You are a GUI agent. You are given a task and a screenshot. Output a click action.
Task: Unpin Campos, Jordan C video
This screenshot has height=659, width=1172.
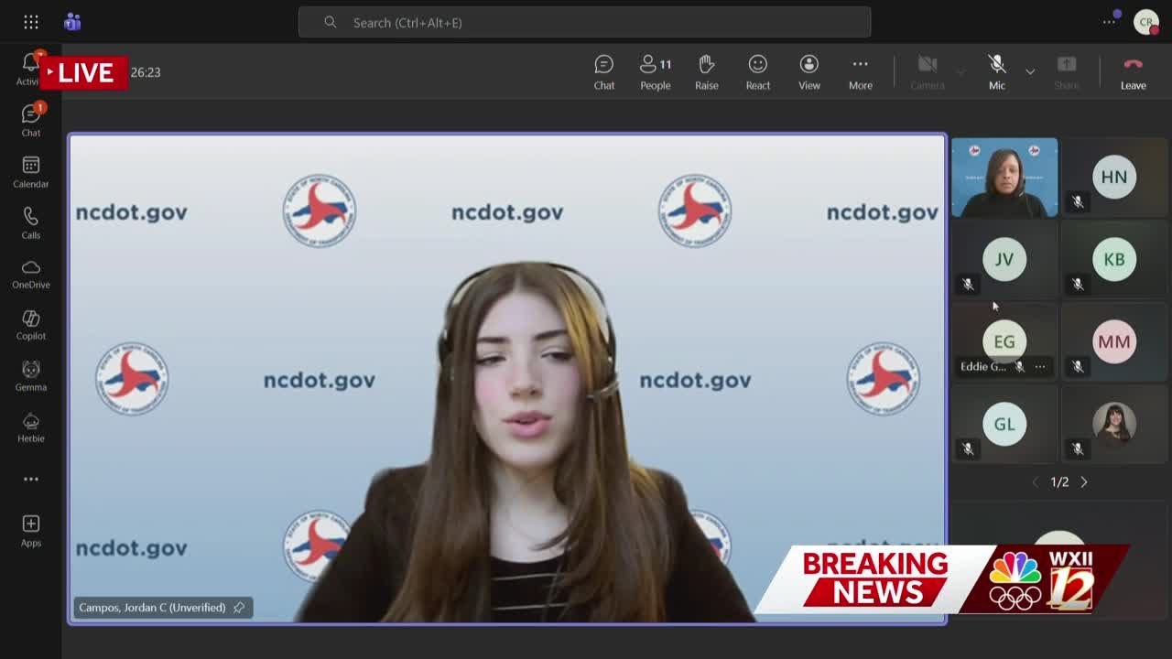[x=239, y=607]
